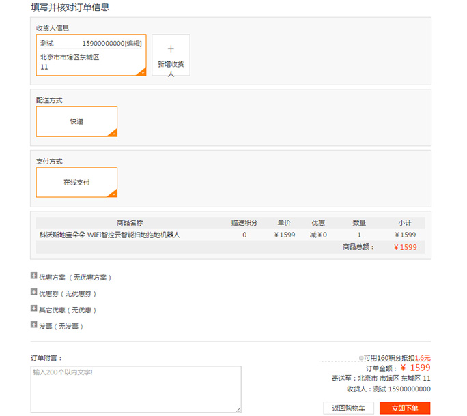Expand the 优惠方案 plus icon
The height and width of the screenshot is (416, 467).
point(33,276)
